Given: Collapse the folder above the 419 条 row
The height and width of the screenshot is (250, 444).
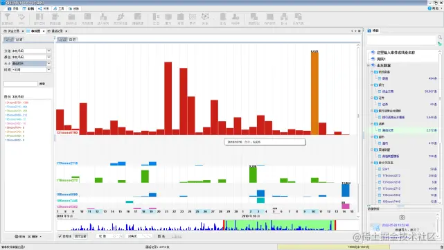Looking at the screenshot, I should [372, 136].
